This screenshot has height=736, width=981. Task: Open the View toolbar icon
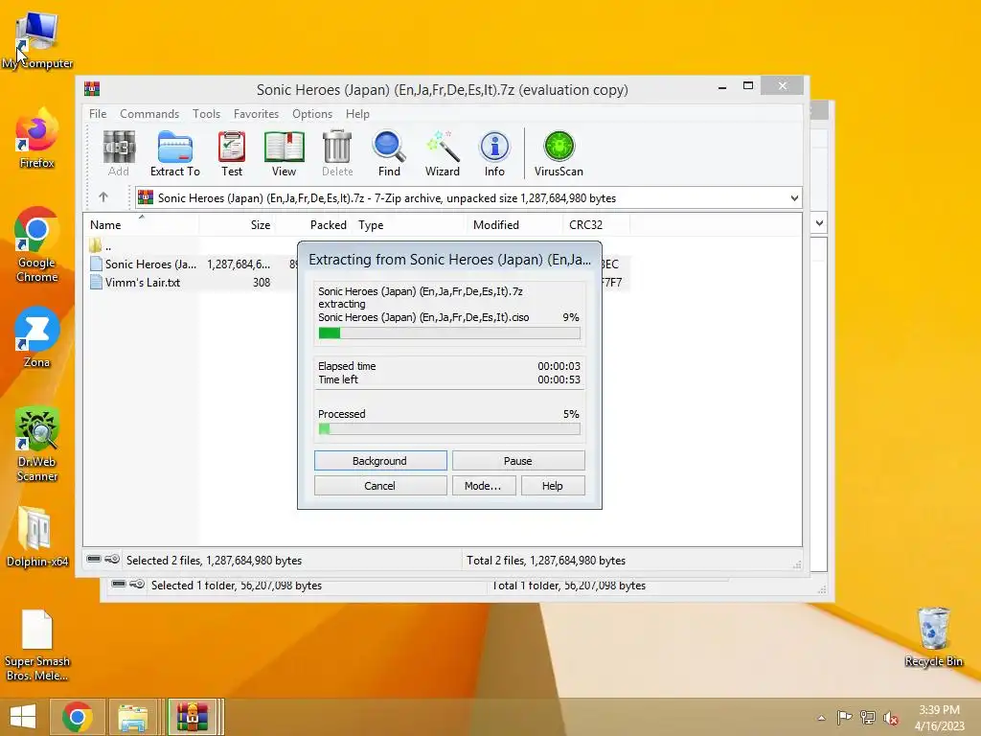[x=284, y=153]
